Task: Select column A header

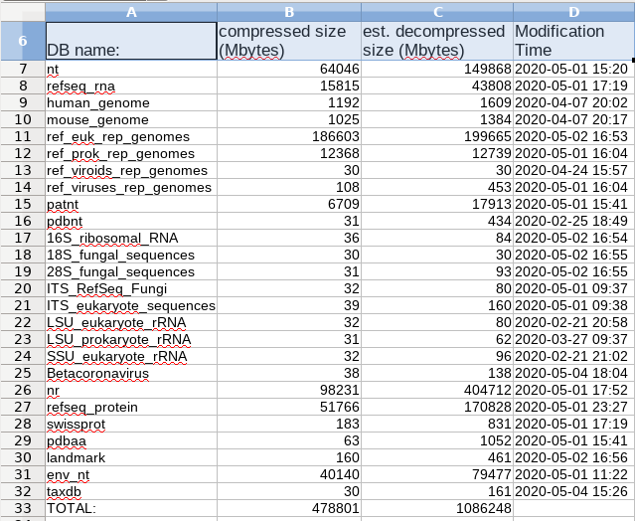Action: (x=130, y=11)
